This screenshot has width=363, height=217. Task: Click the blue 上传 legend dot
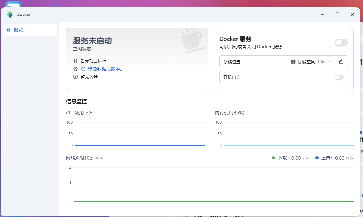click(317, 158)
